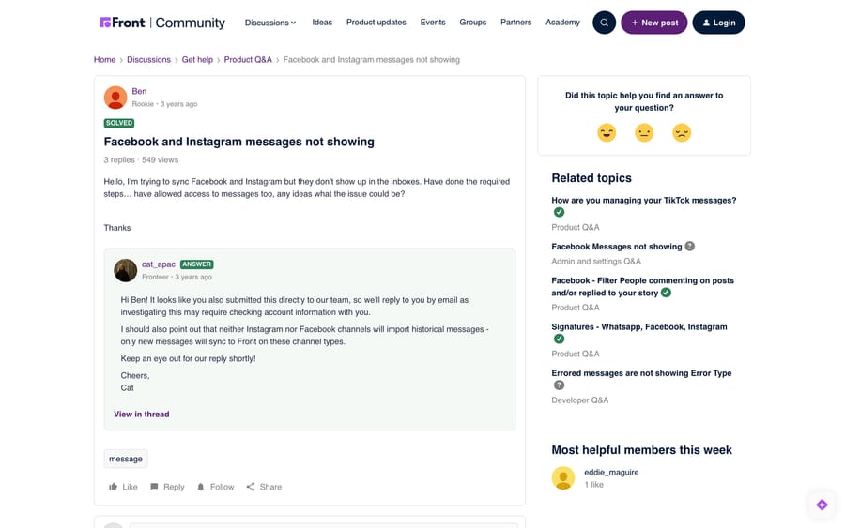Select the happy smiley face rating
The height and width of the screenshot is (528, 845).
607,132
